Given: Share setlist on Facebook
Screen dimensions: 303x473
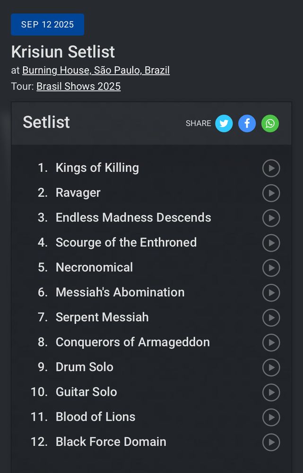Looking at the screenshot, I should tap(247, 123).
